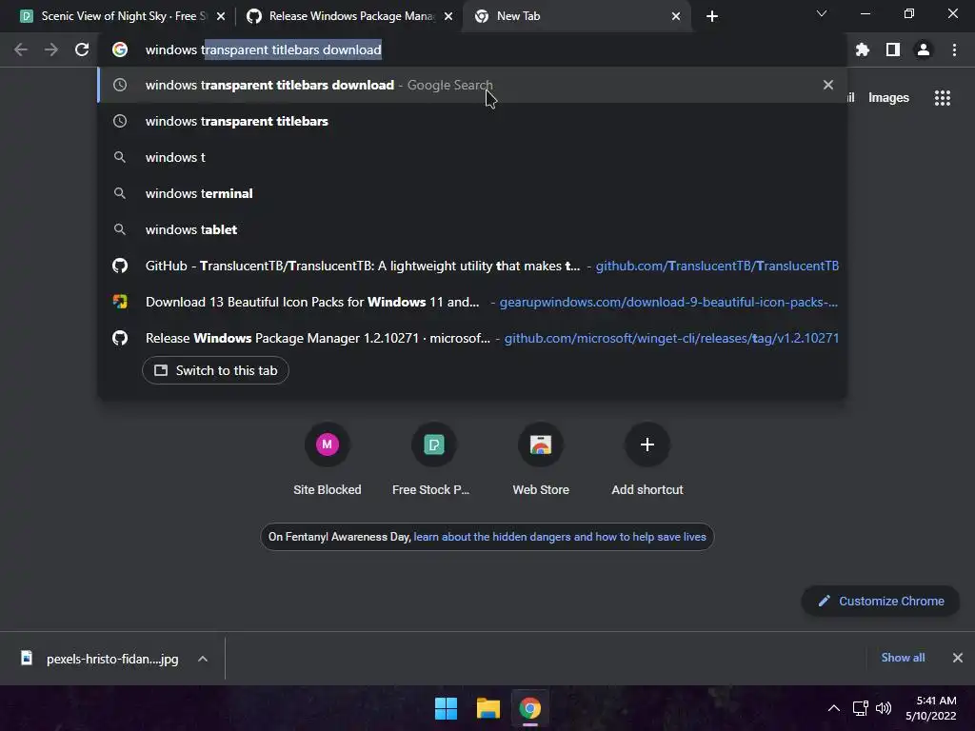This screenshot has height=731, width=975.
Task: Click the Add shortcut plus icon
Action: pyautogui.click(x=647, y=445)
